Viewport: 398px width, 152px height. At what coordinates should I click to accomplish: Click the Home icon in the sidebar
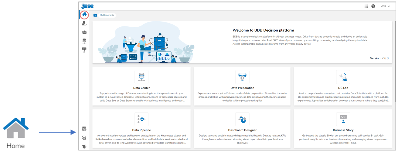point(84,15)
